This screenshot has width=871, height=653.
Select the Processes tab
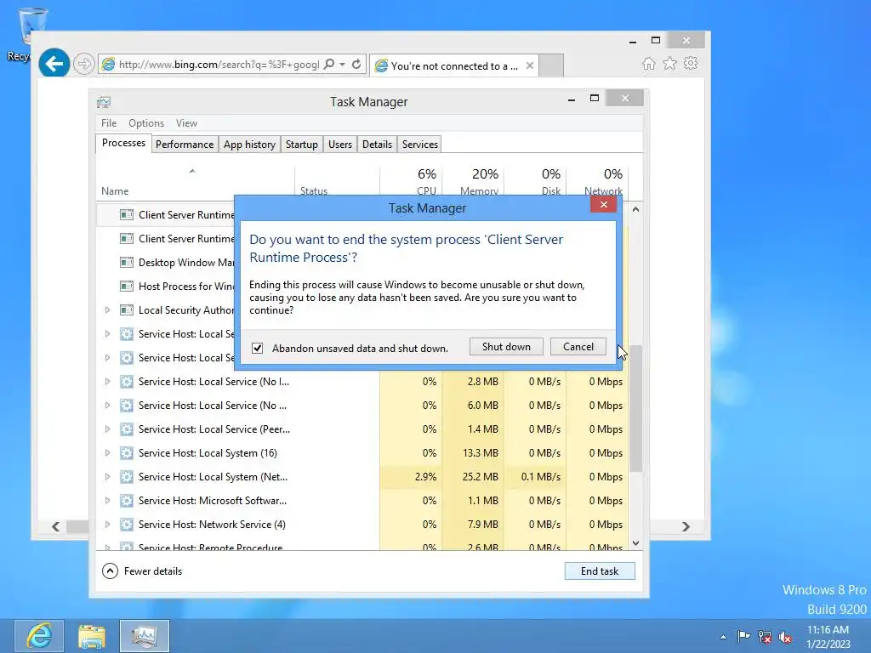[x=123, y=143]
